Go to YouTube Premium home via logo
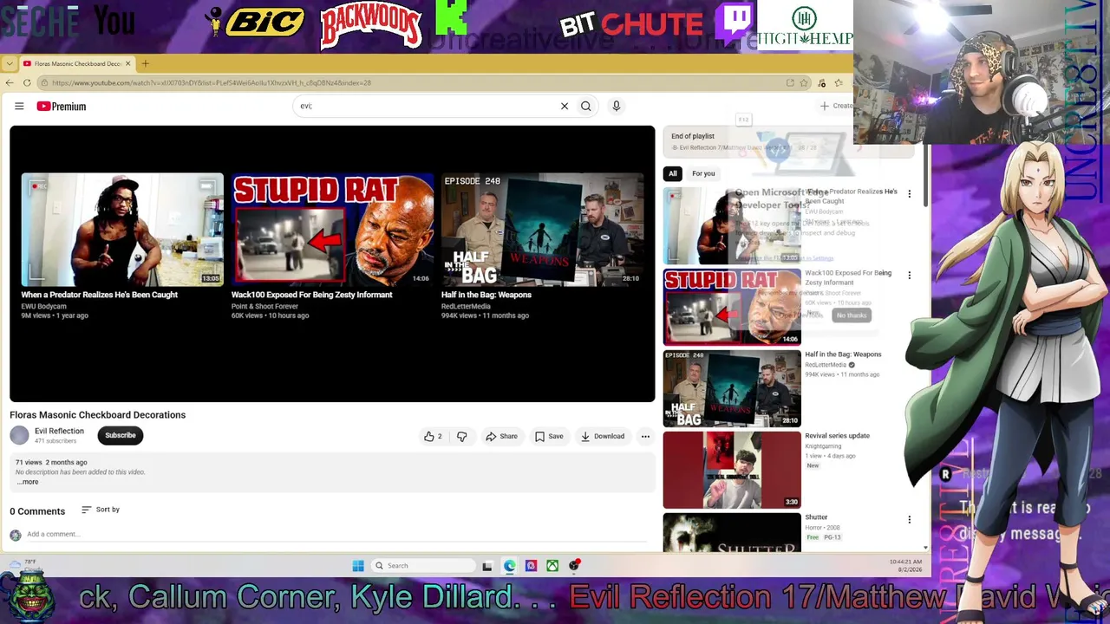 pyautogui.click(x=62, y=106)
